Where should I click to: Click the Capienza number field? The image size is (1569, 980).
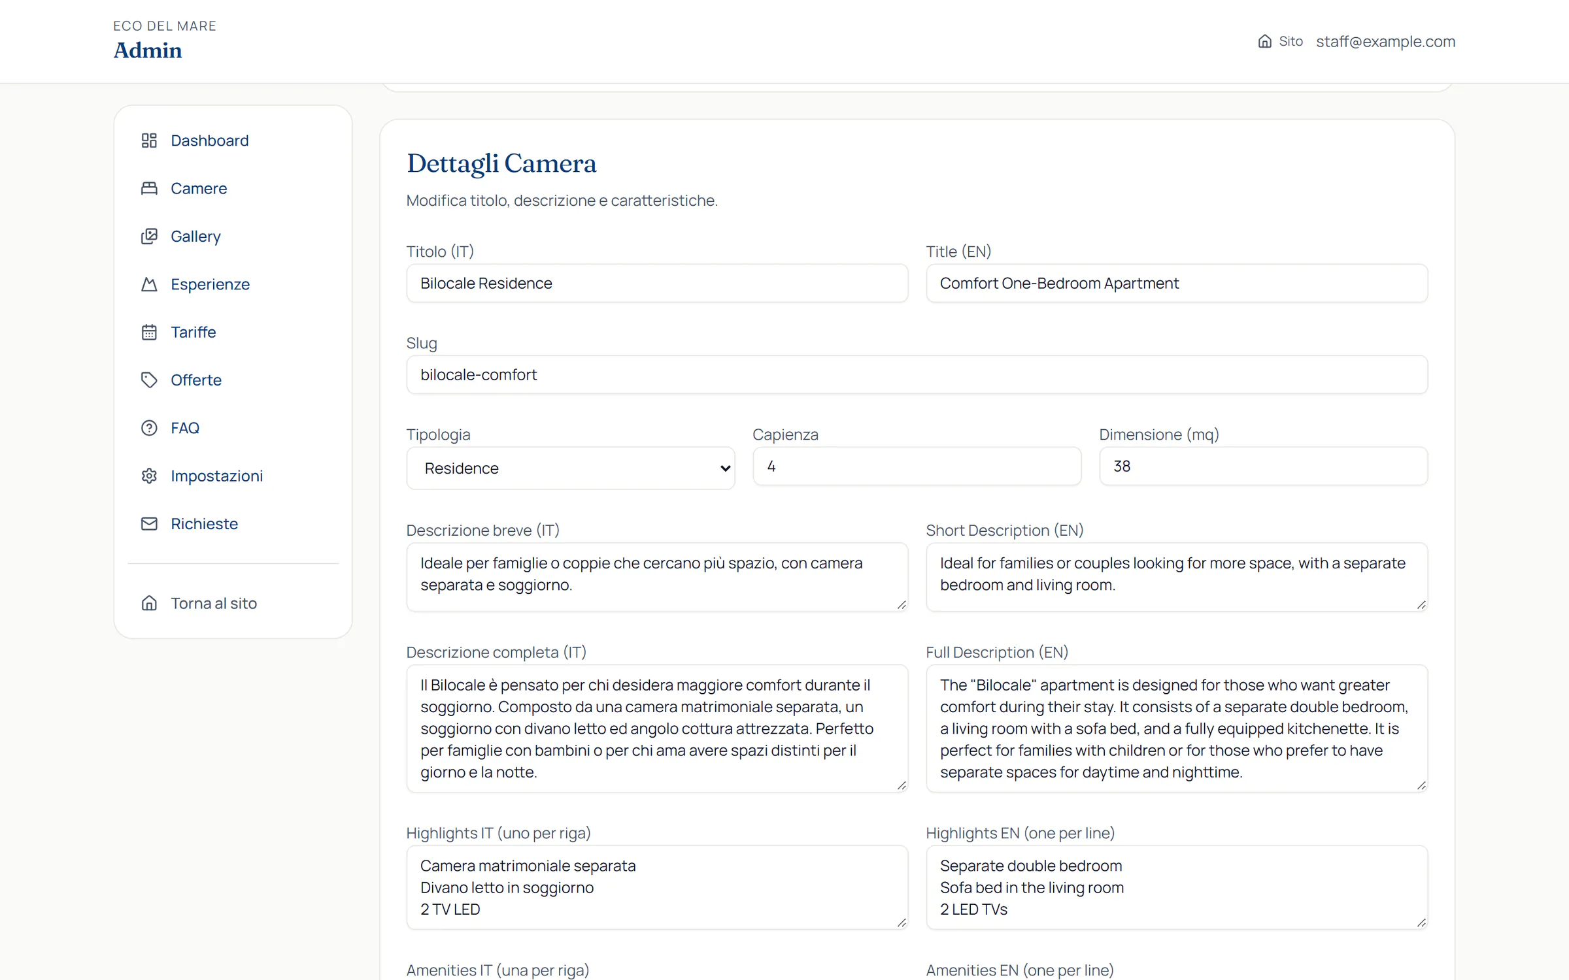[x=917, y=466]
